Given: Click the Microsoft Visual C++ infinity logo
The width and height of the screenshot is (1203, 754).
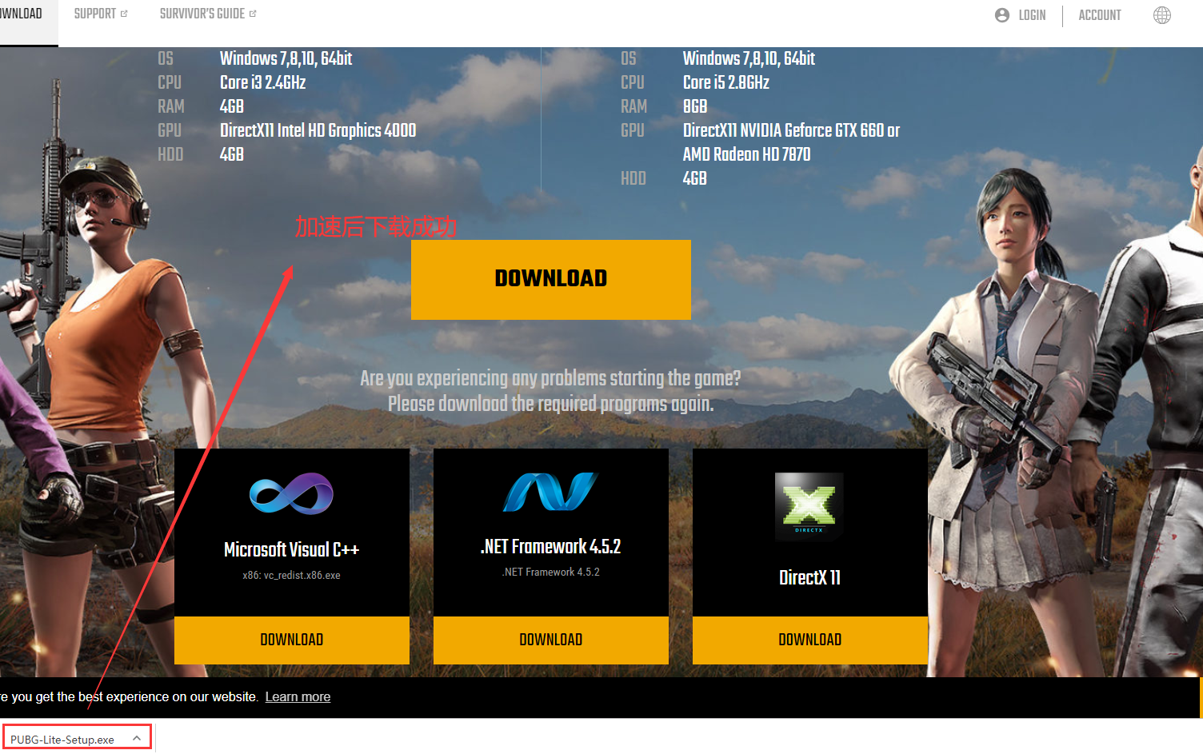Looking at the screenshot, I should [291, 493].
